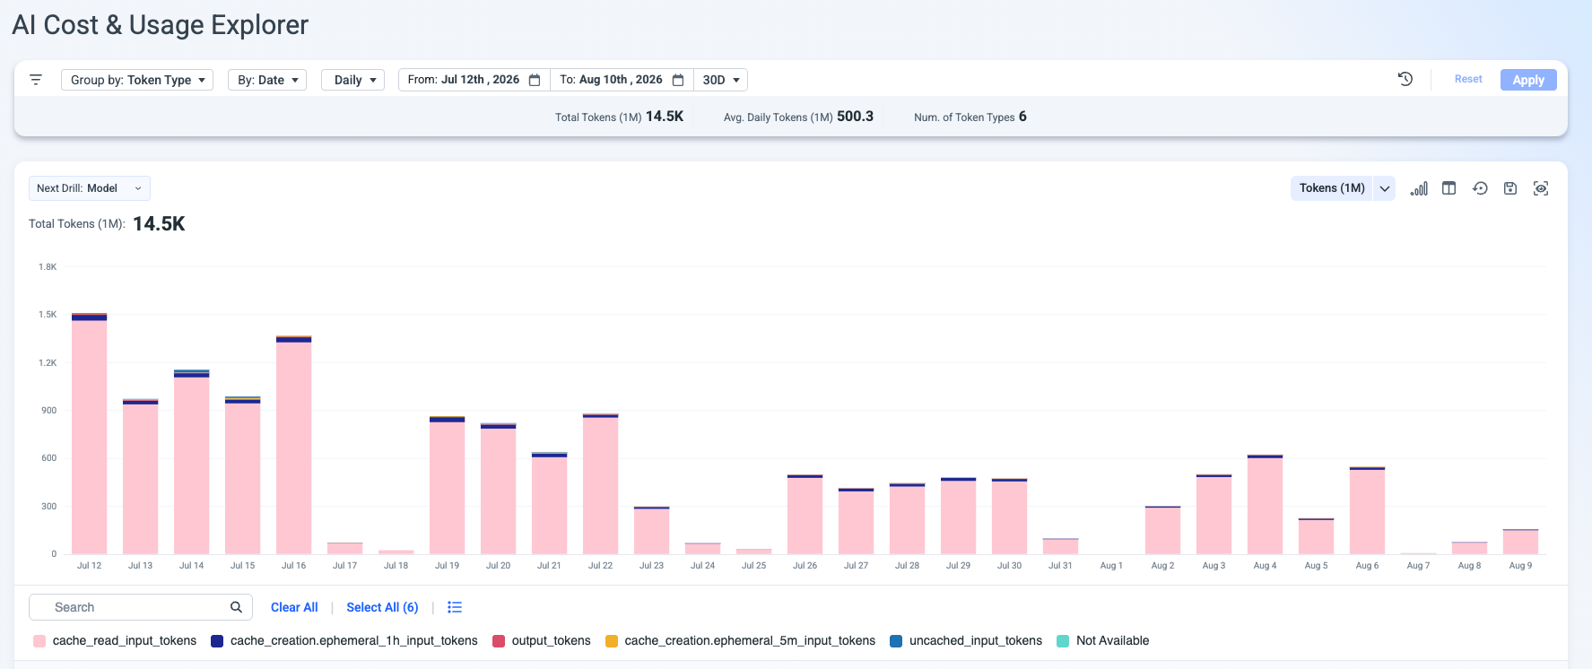Screen dimensions: 1592x669
Task: Expand the Group by: Token Type dropdown
Action: coord(137,80)
